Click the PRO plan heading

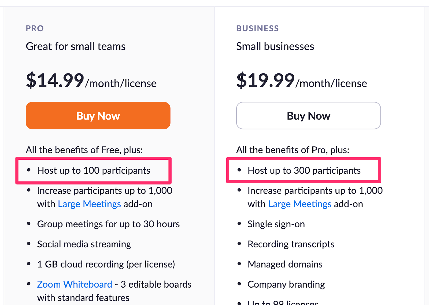pos(35,28)
